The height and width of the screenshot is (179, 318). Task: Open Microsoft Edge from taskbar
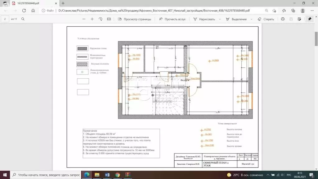pyautogui.click(x=87, y=175)
